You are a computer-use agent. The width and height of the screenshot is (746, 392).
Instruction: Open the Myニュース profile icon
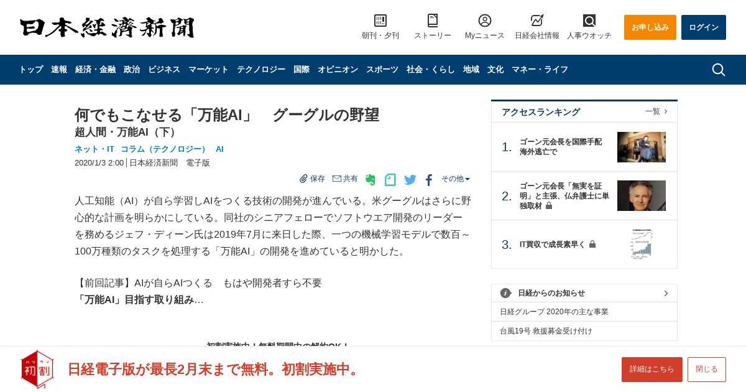[485, 21]
